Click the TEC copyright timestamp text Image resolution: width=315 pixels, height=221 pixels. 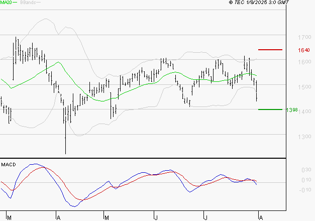pos(259,3)
